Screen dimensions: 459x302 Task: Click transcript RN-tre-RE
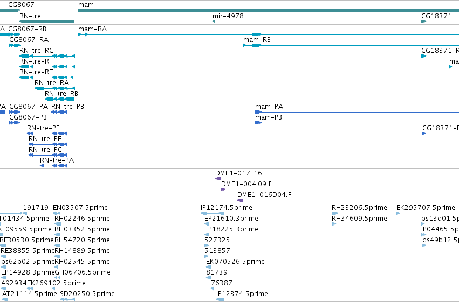(x=36, y=72)
